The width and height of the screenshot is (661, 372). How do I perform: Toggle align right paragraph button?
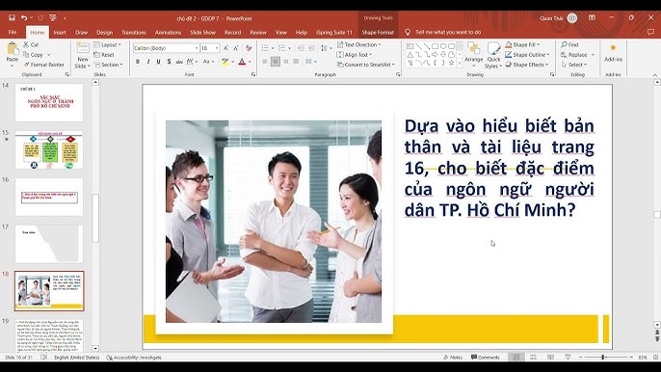286,62
